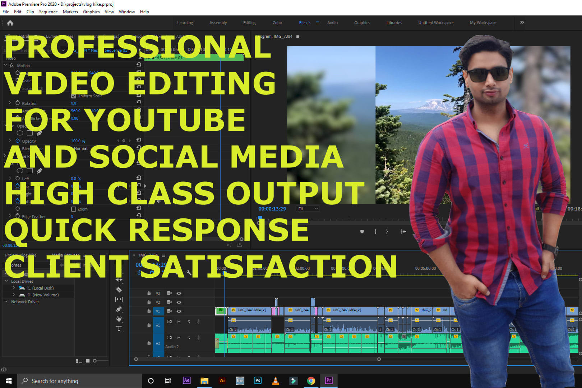The height and width of the screenshot is (388, 582).
Task: Select the Pen tool
Action: [119, 309]
